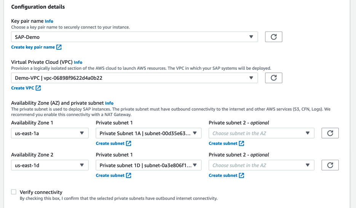Screen dimensions: 356x208
Task: Click external link icon beside Create key pair name
Action: (59, 47)
